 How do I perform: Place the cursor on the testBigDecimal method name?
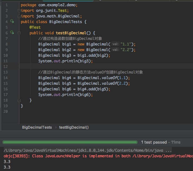[x=71, y=33]
